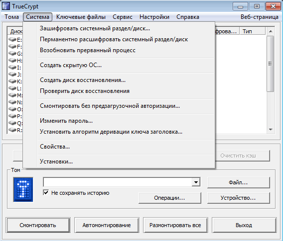Select the Q: drive icon
The height and width of the screenshot is (241, 283).
click(12, 123)
